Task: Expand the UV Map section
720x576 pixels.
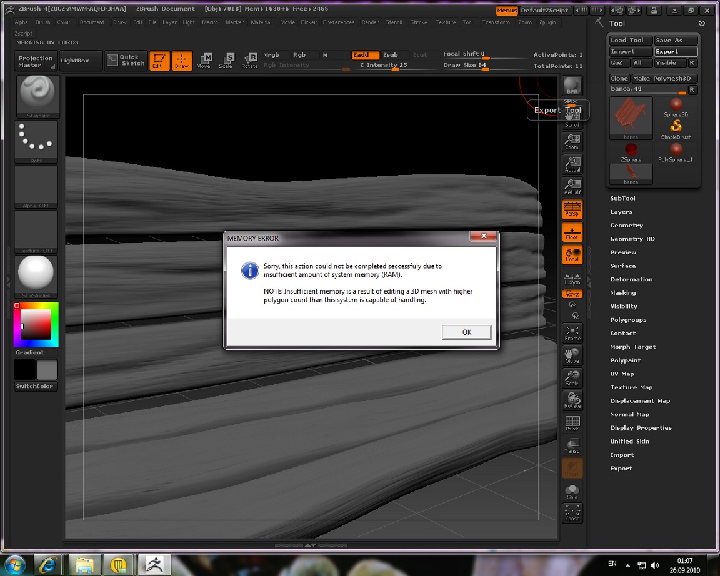Action: point(622,374)
